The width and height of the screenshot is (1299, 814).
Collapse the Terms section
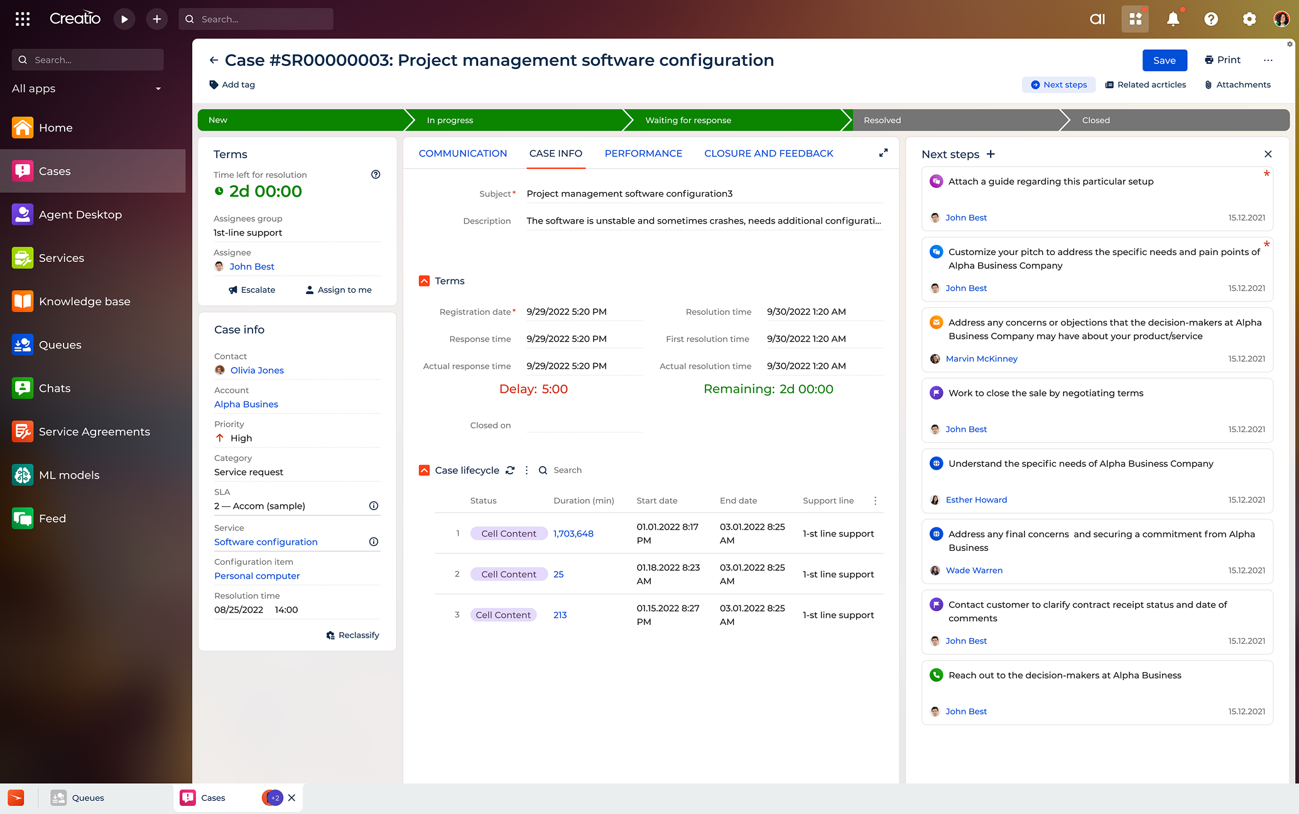425,281
